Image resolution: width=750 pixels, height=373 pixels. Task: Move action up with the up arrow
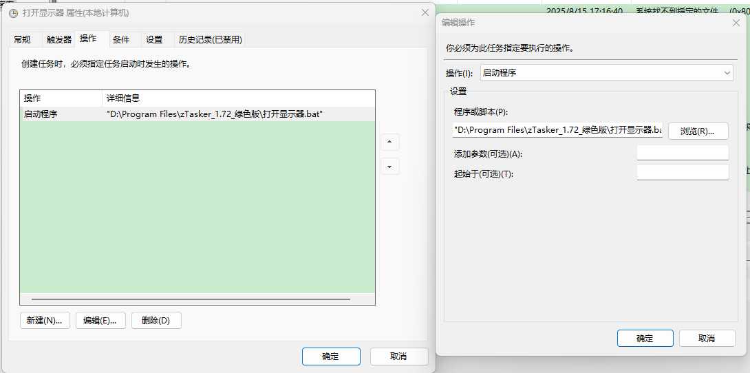pos(390,142)
